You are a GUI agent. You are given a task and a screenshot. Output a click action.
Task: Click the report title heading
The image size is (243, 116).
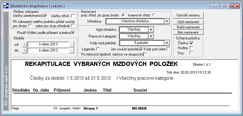click(102, 64)
